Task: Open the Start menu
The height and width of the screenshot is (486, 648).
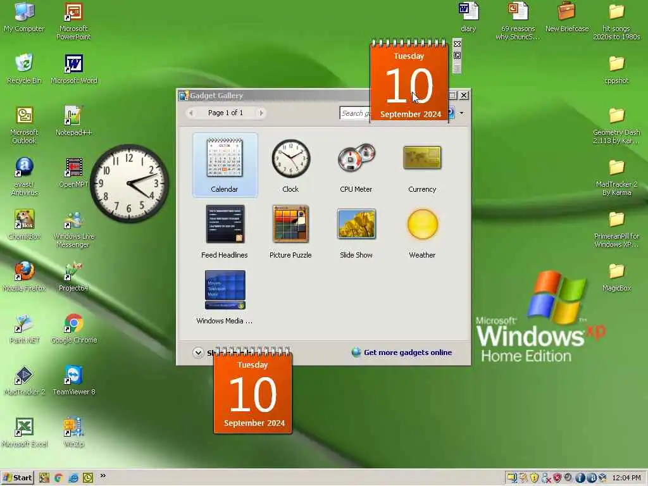Action: pos(17,478)
